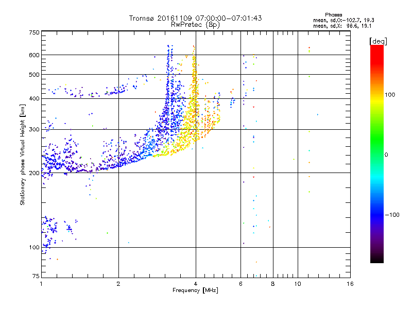Click the y-axis label 'Stationary phase Virtual Height [km]'
This screenshot has height=309, width=412.
(x=23, y=155)
